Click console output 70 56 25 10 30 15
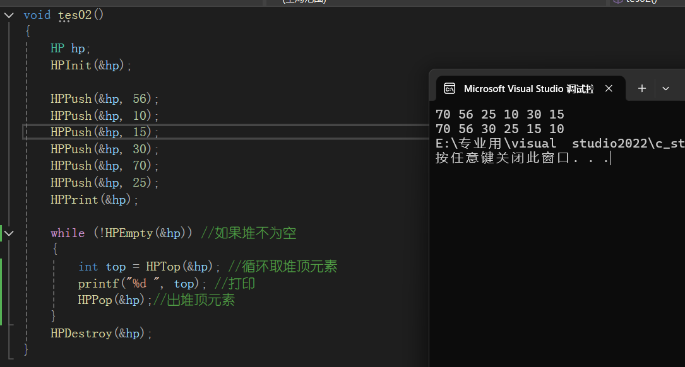 click(x=500, y=114)
